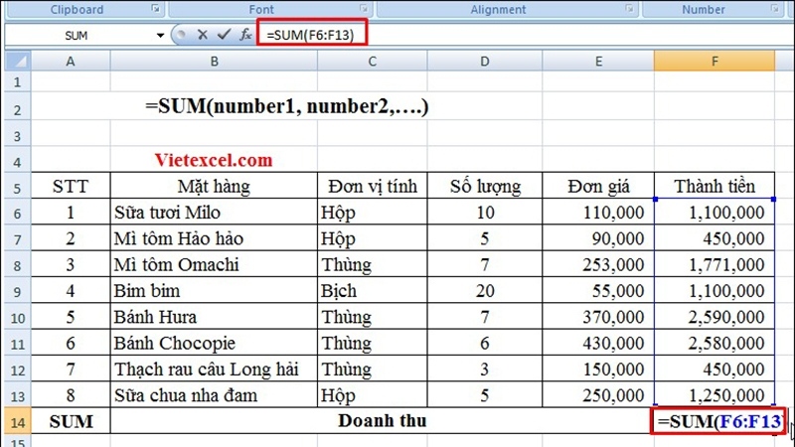Select column C header
The width and height of the screenshot is (795, 447).
pyautogui.click(x=372, y=62)
